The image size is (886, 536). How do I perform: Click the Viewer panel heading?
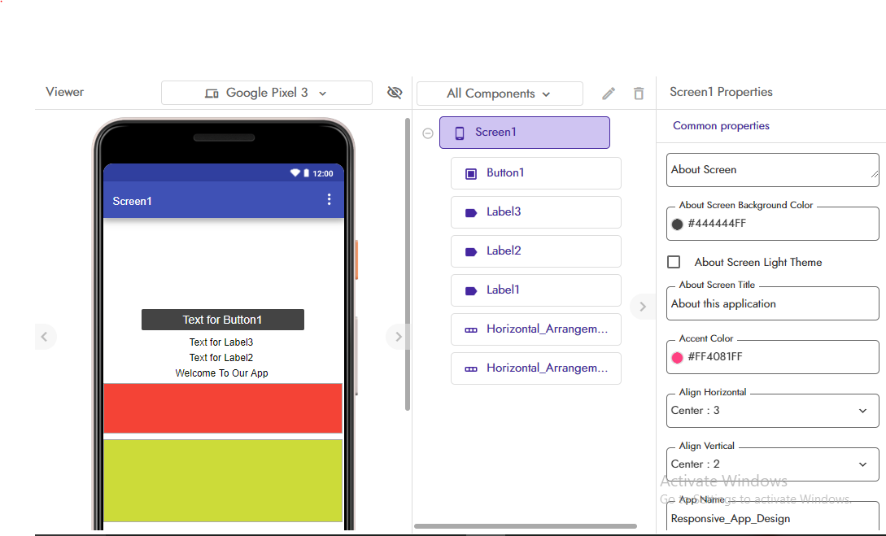click(64, 92)
